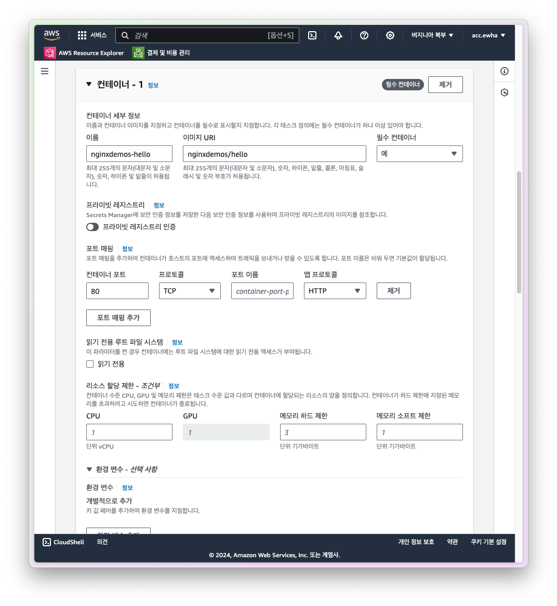Screen dimensions: 557x606
Task: Enable the read-only root file system checkbox
Action: pyautogui.click(x=90, y=364)
